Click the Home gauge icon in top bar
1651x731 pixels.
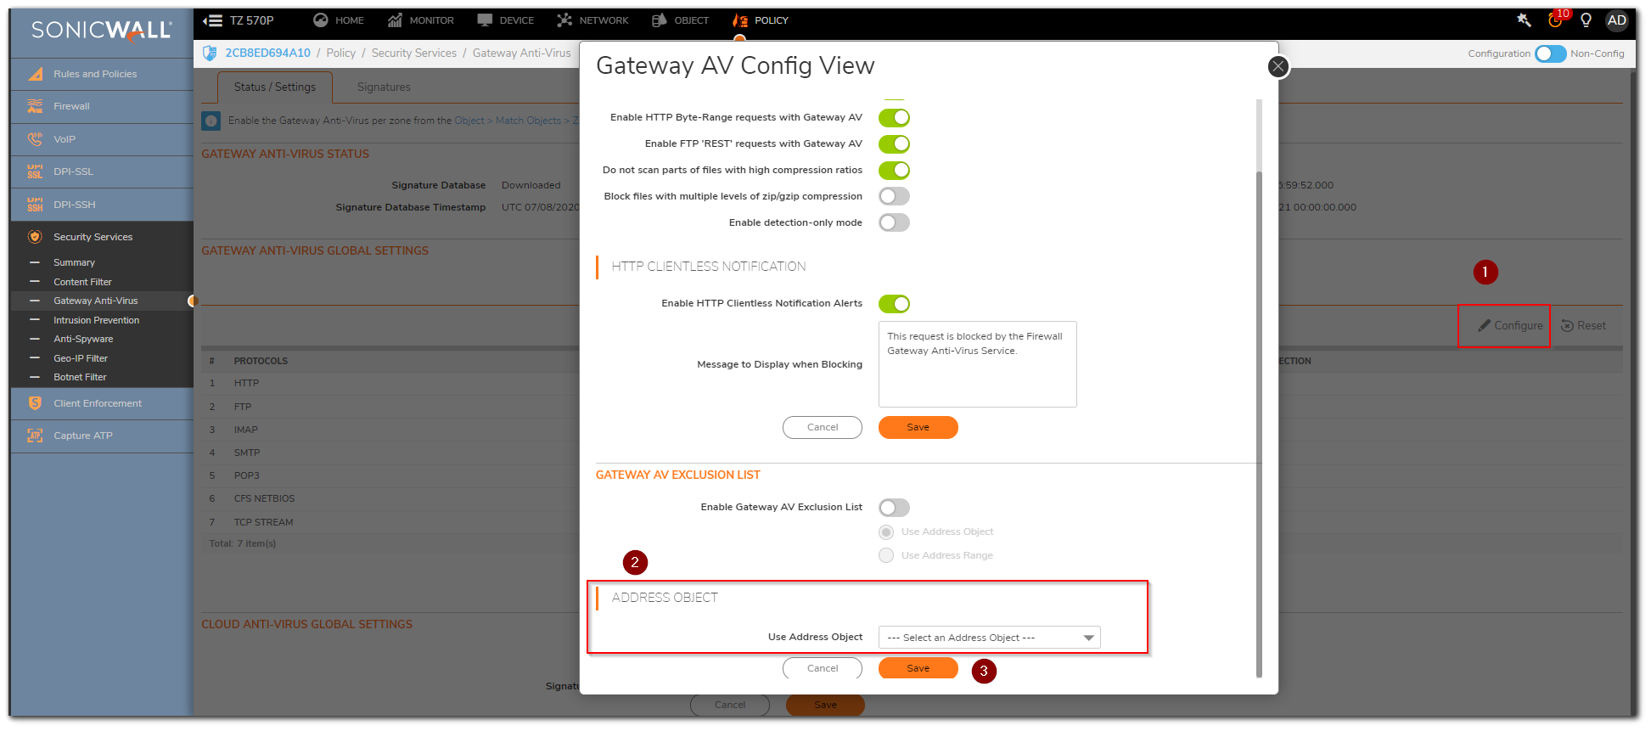(x=320, y=20)
